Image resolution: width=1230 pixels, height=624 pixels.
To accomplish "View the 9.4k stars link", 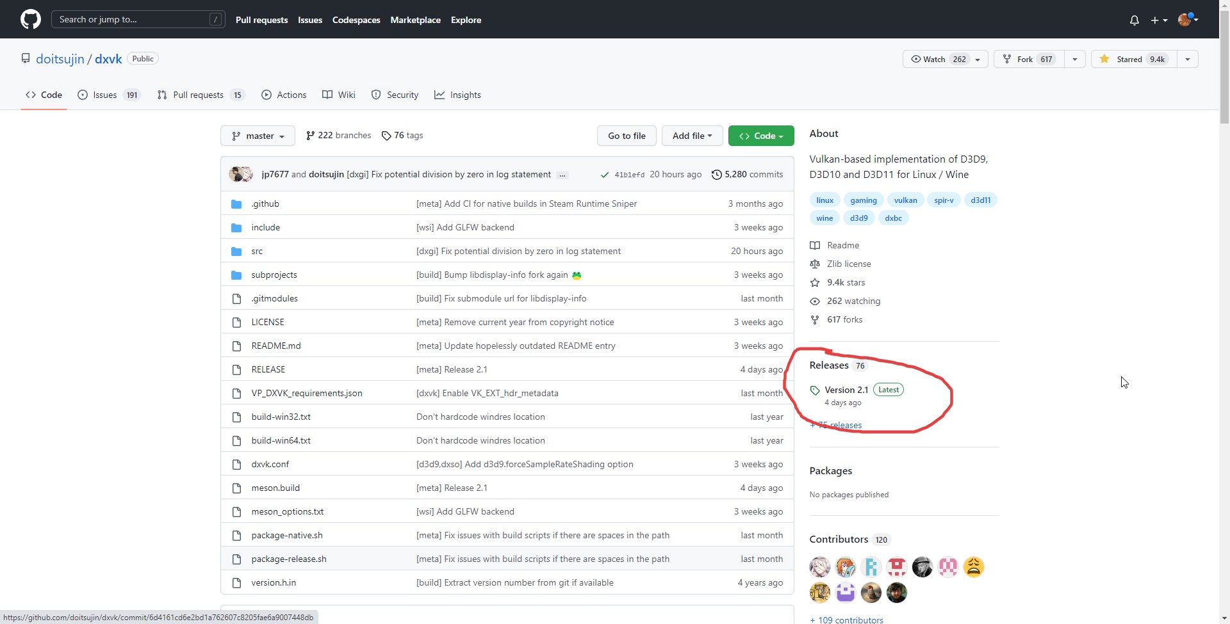I will tap(837, 282).
